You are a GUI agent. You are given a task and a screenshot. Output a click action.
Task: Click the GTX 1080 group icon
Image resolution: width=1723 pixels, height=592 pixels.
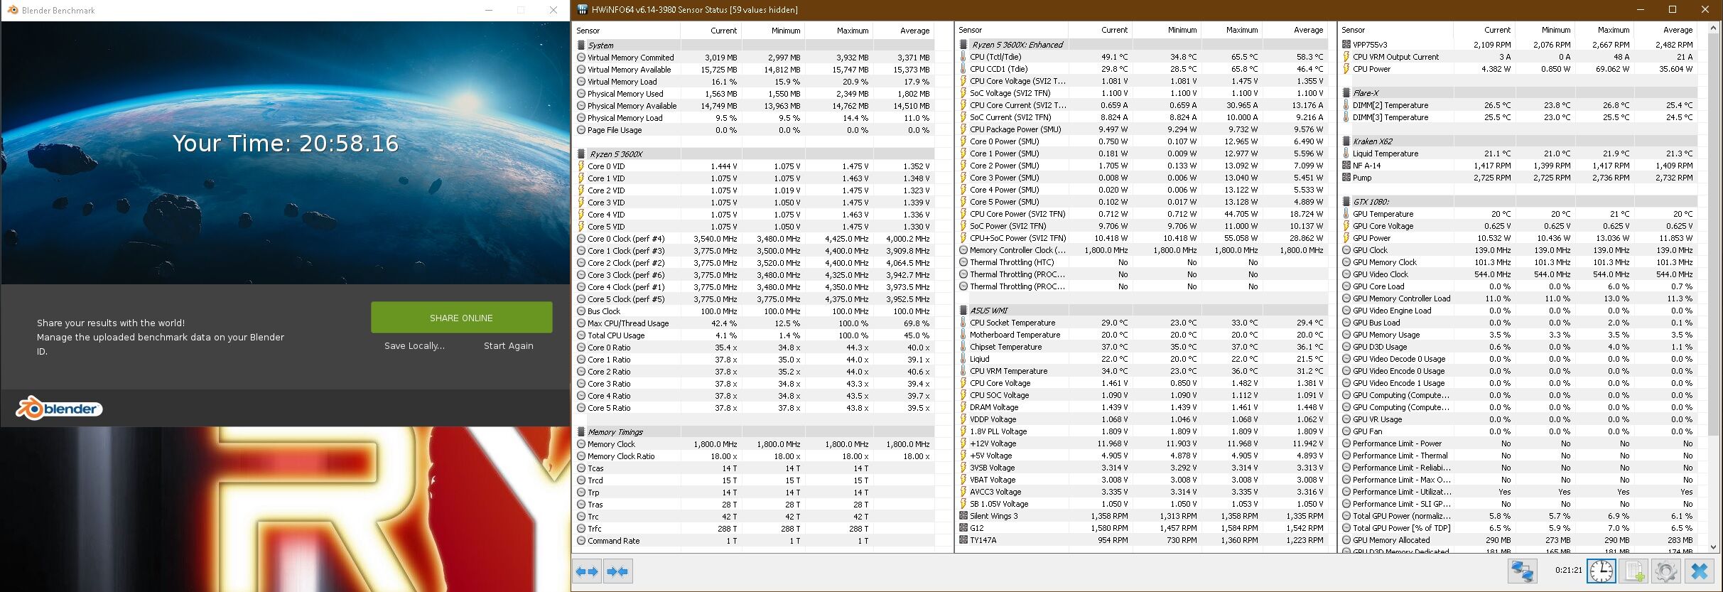coord(1346,201)
